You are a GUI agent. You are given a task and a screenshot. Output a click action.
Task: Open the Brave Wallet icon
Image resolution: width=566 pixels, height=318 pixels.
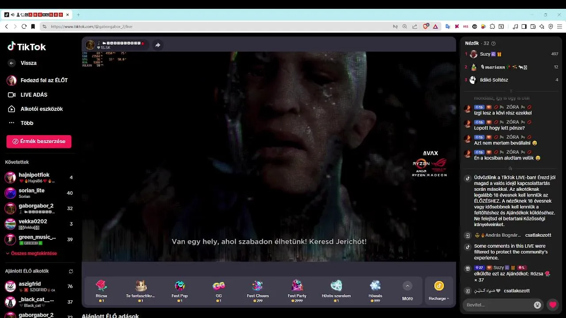[533, 26]
